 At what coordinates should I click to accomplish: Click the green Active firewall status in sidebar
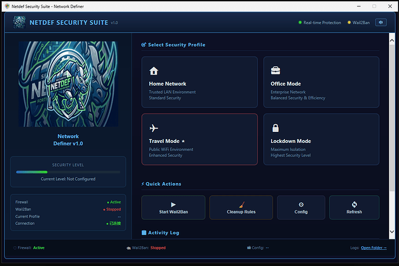click(114, 202)
